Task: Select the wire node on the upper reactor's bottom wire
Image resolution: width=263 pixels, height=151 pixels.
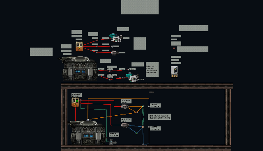Action: point(110,80)
